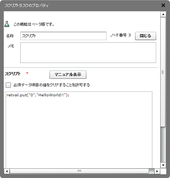Toggle the checkbox allowing clearing required data items
170x178 pixels.
[x=8, y=85]
